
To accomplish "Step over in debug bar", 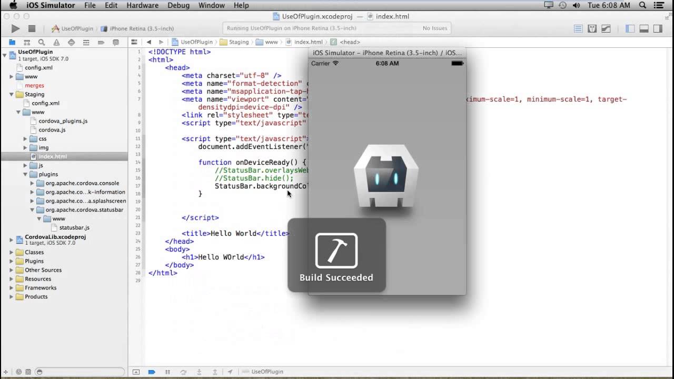I will [183, 372].
